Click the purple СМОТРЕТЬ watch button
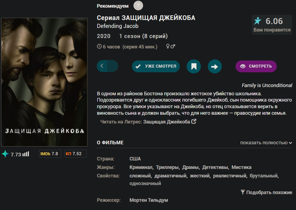Screen dimensions: 296x210 (256, 66)
